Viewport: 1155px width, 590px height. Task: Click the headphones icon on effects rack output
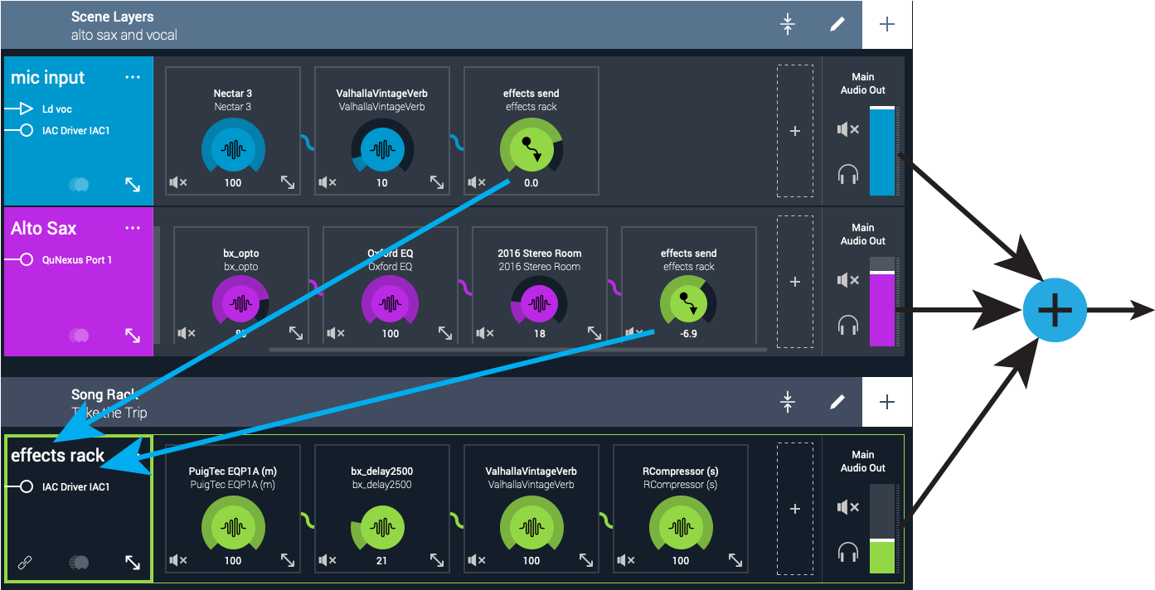click(x=847, y=552)
